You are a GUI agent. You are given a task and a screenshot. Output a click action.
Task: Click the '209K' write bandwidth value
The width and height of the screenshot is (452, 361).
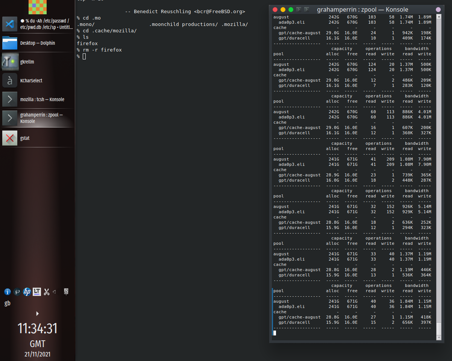[x=426, y=80]
